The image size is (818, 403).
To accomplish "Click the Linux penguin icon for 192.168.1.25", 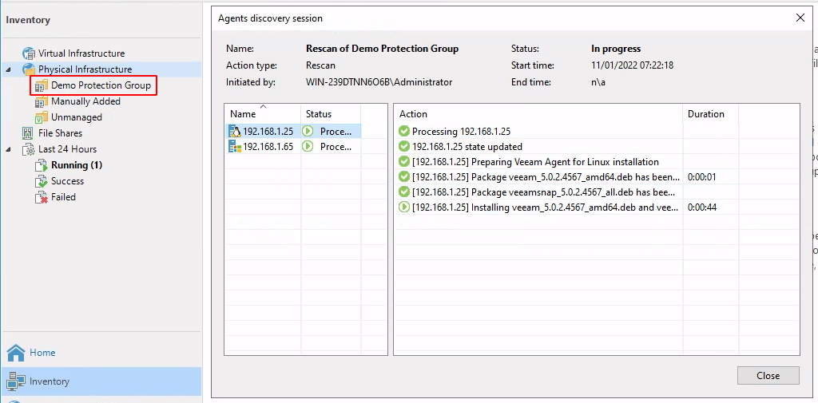I will [235, 132].
